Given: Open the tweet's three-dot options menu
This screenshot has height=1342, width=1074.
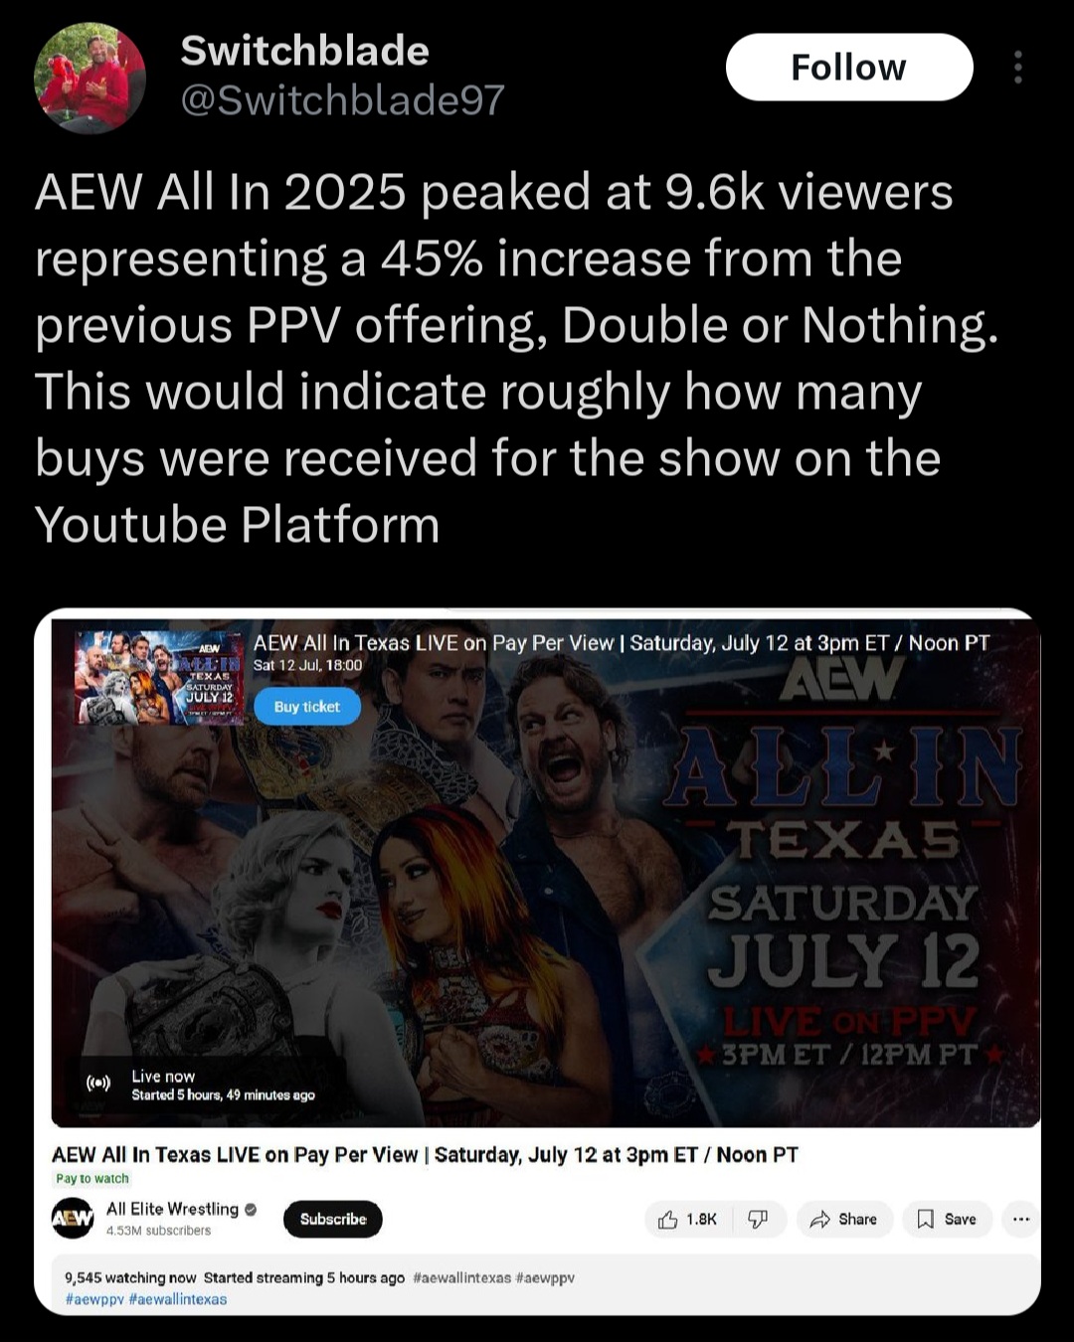Looking at the screenshot, I should click(x=1017, y=68).
